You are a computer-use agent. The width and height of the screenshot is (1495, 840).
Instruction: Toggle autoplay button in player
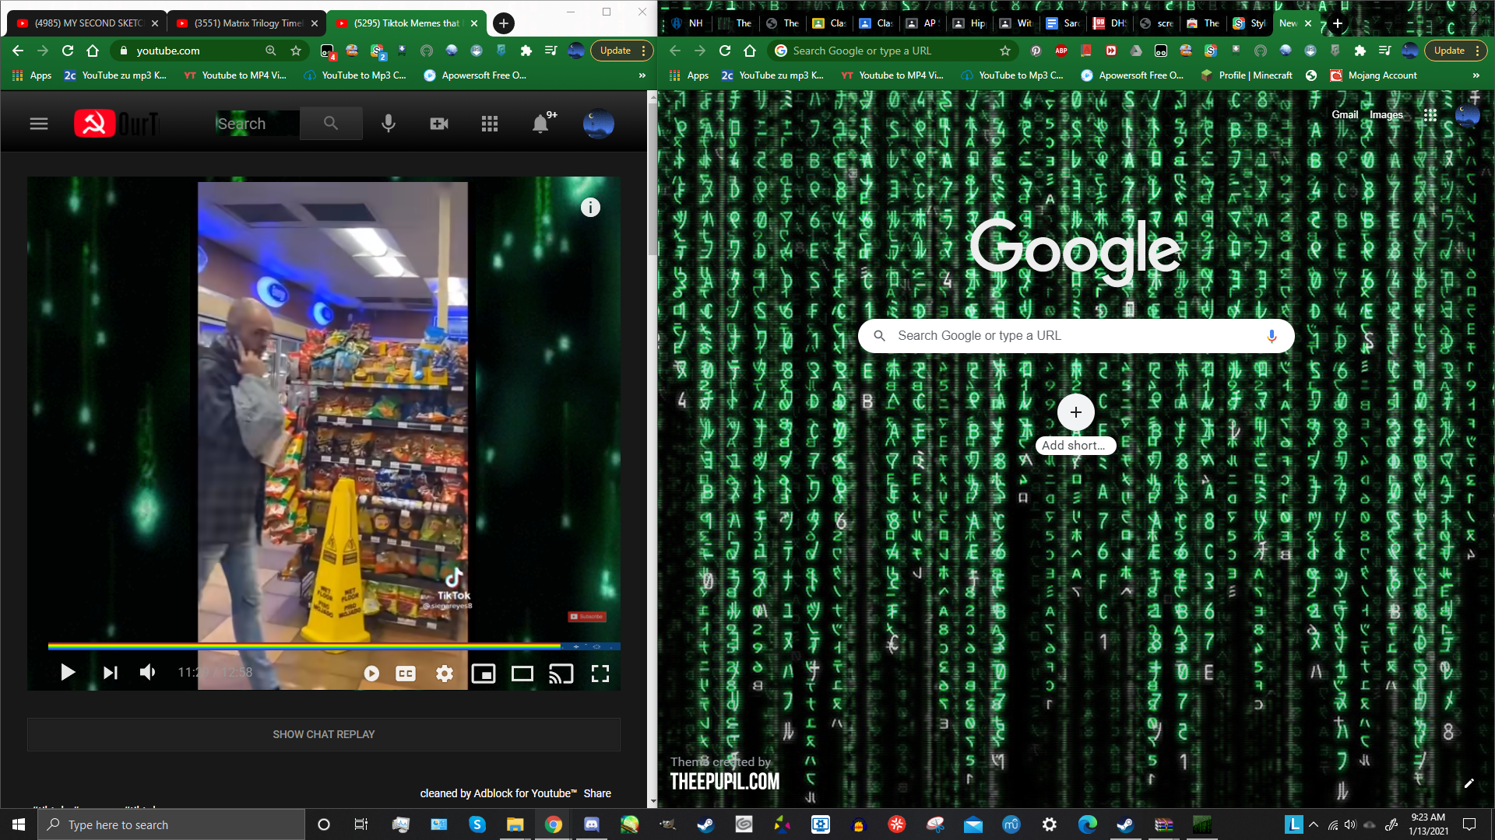[x=371, y=674]
